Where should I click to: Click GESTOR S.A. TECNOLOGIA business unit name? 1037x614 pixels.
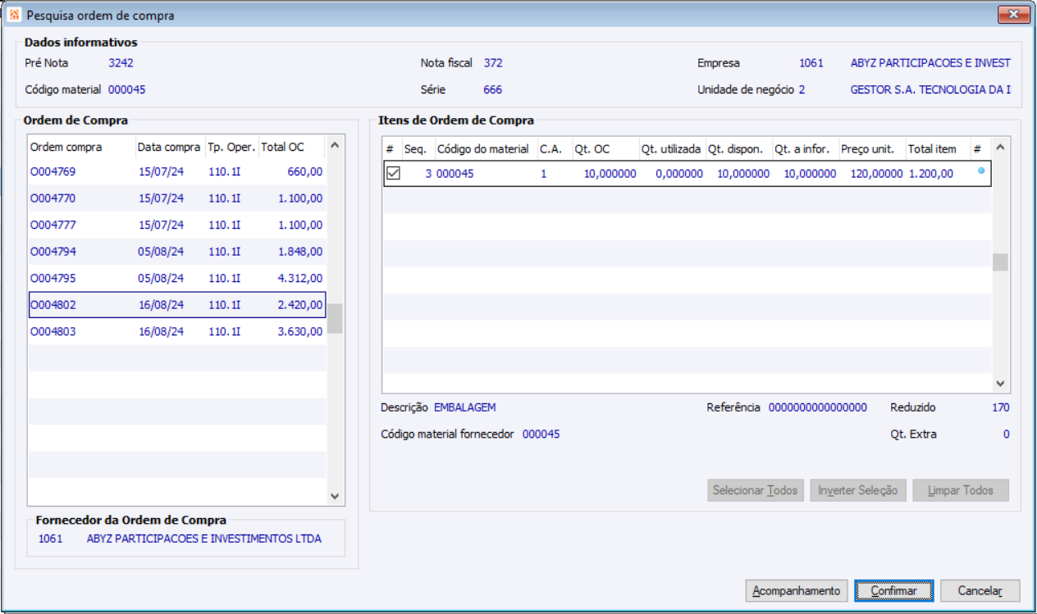tap(930, 89)
